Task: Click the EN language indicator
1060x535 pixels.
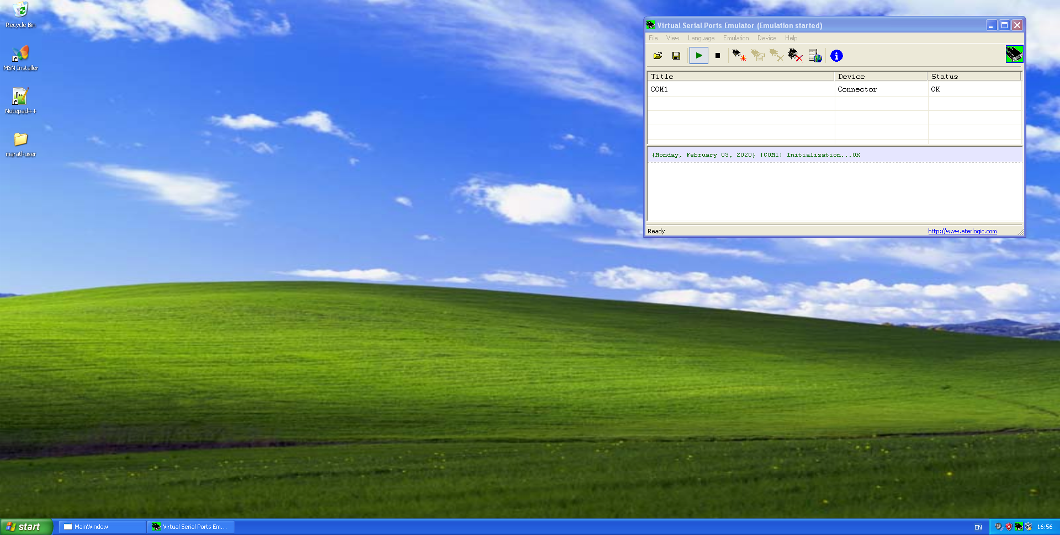Action: (x=978, y=527)
